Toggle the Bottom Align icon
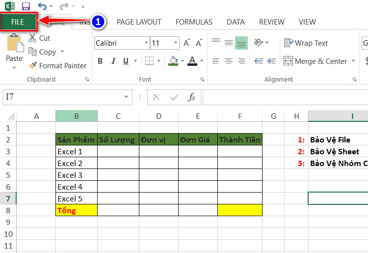Image resolution: width=368 pixels, height=253 pixels. 241,43
